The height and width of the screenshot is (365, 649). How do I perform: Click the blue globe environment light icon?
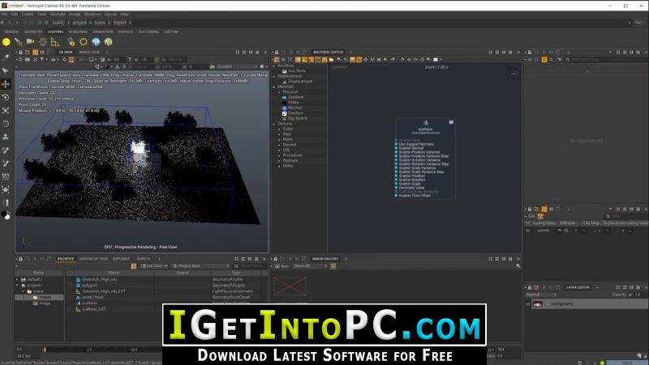pos(96,42)
